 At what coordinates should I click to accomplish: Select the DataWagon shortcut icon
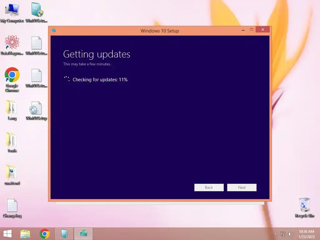click(x=12, y=45)
